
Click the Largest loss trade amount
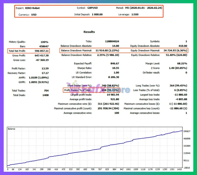coord(179,95)
